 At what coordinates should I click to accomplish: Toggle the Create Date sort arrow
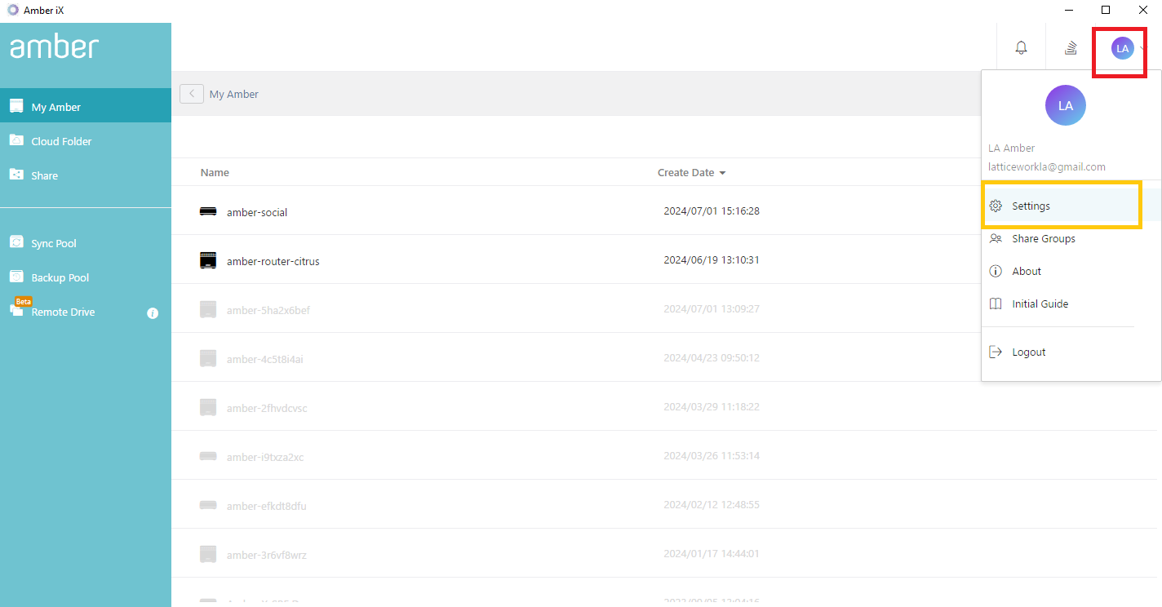[x=722, y=173]
